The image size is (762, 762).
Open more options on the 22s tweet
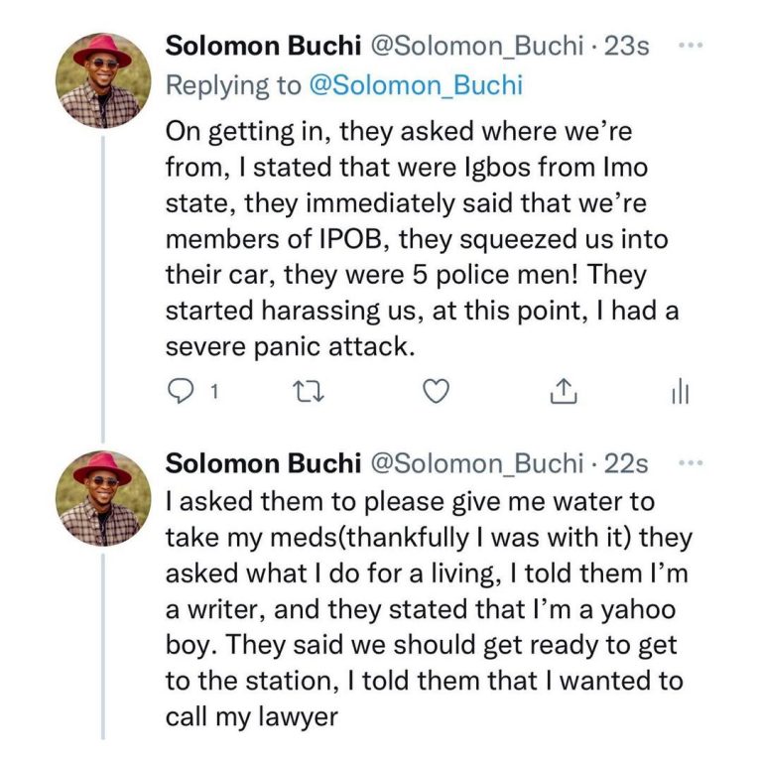(x=687, y=462)
